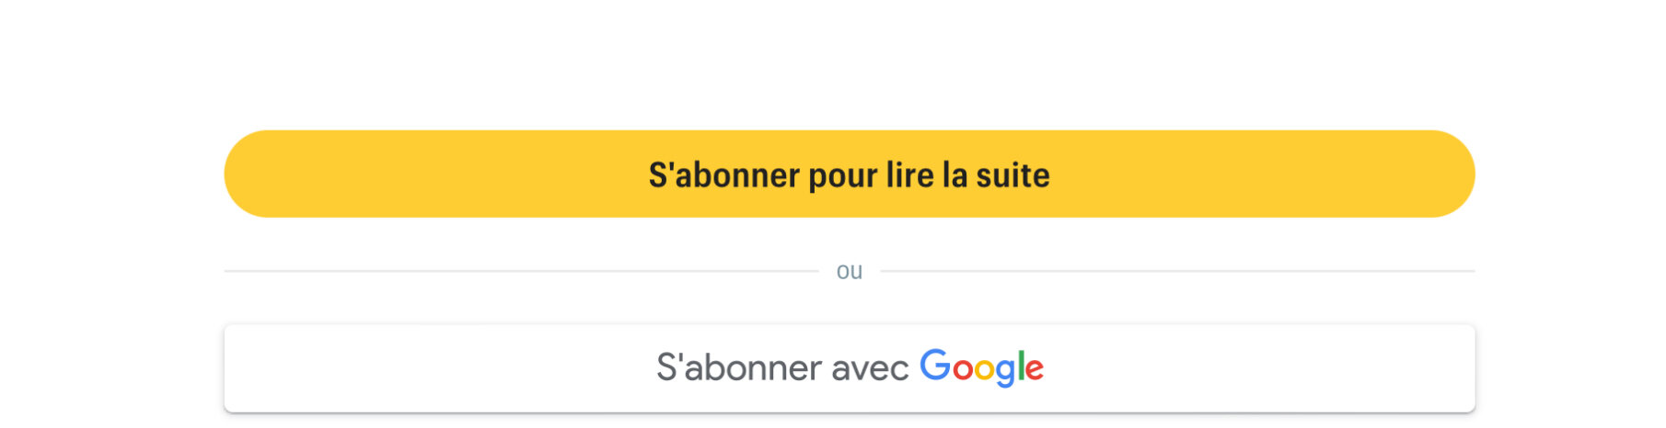This screenshot has height=428, width=1666.
Task: Click the yellow o in Google logo
Action: [985, 369]
